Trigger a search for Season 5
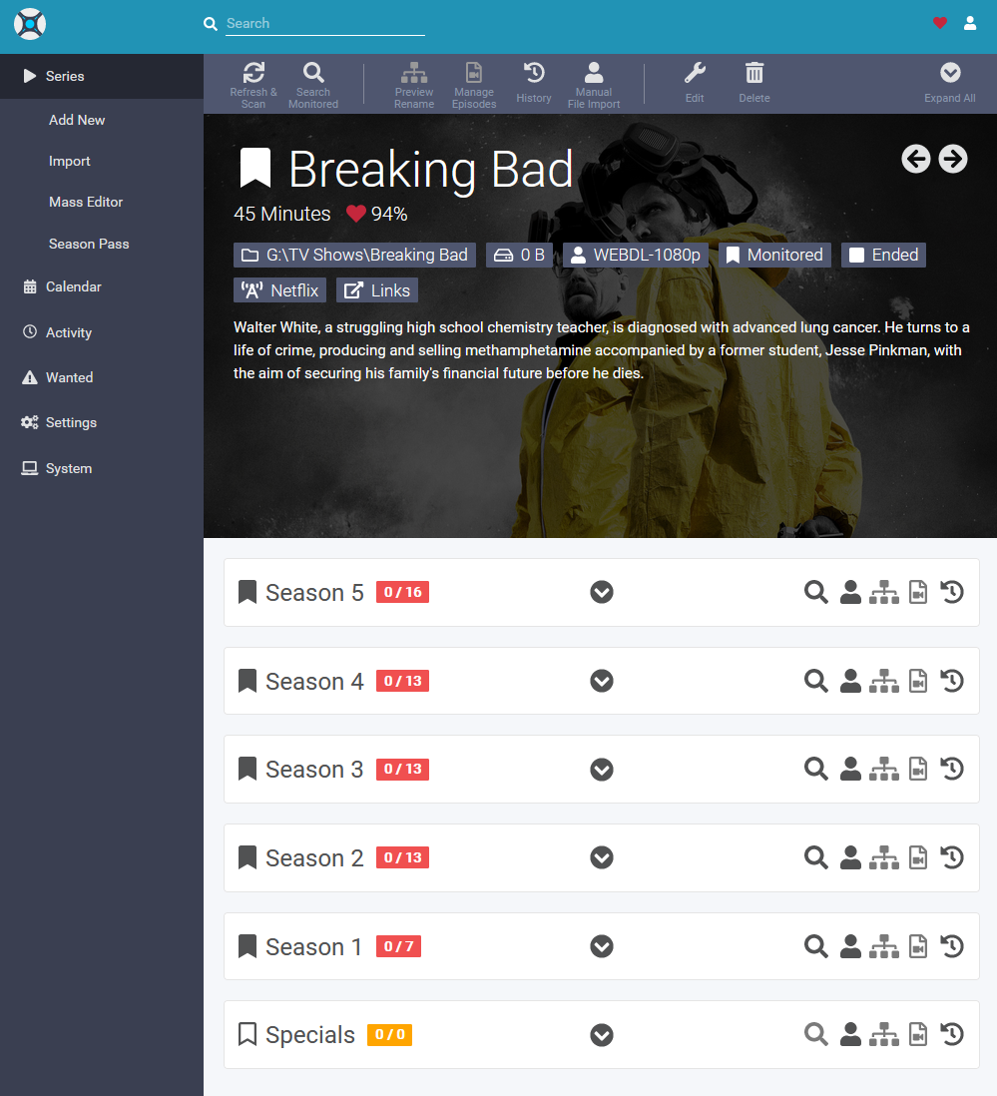 point(815,591)
